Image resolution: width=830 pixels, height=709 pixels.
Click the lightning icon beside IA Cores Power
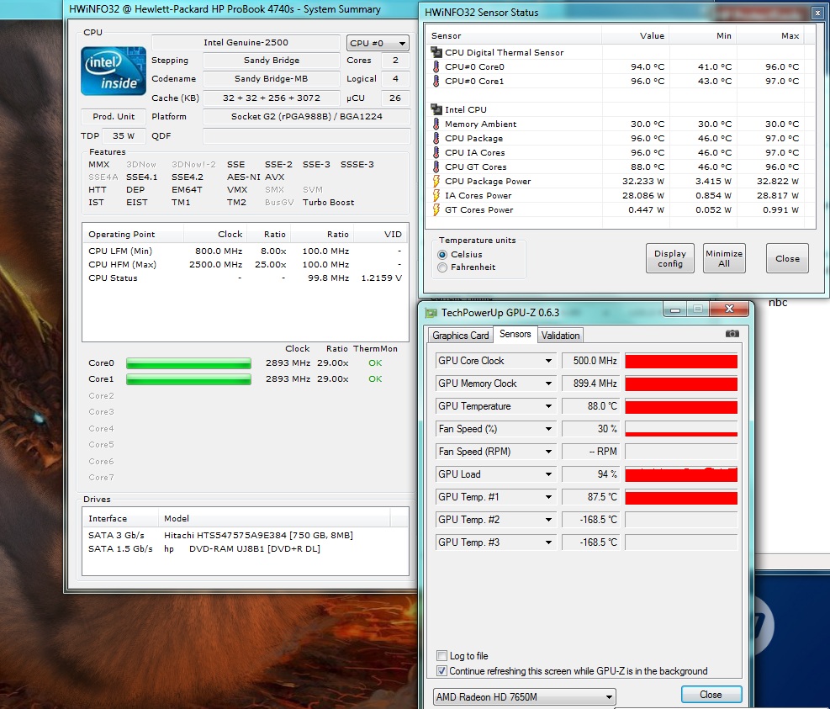pos(436,195)
